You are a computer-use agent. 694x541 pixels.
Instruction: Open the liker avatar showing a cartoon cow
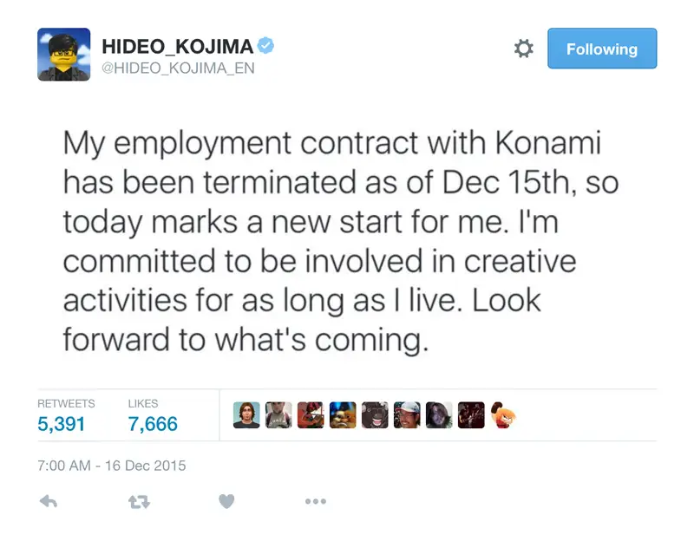tap(374, 415)
